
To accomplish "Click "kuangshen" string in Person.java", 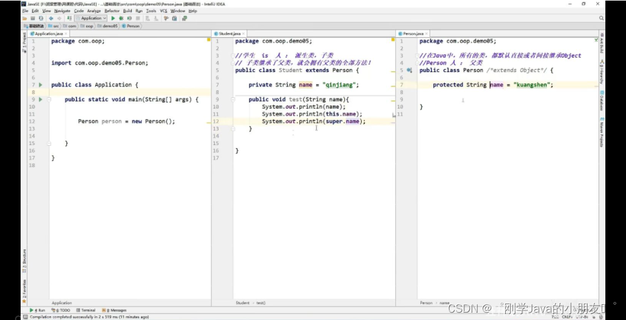I will pyautogui.click(x=532, y=85).
